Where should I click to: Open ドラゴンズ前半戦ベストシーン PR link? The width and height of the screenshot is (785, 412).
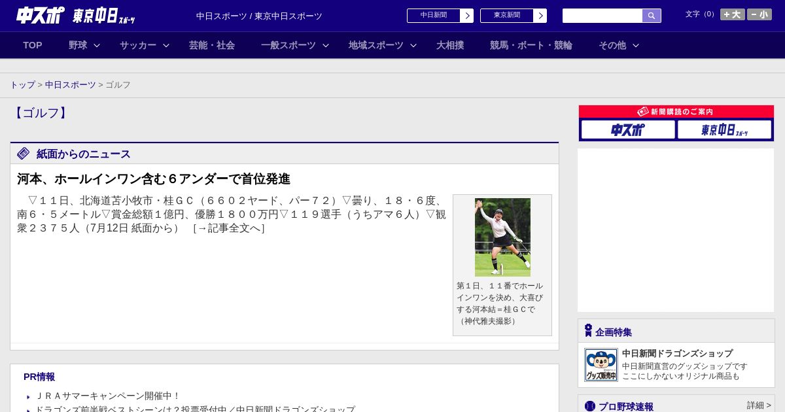tap(194, 410)
